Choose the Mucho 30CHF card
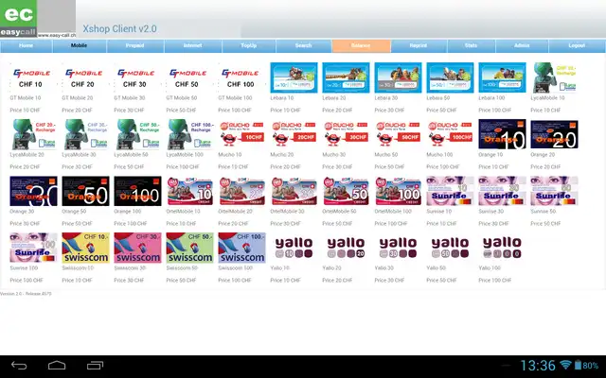Screen dimensions: 606x378 point(346,134)
